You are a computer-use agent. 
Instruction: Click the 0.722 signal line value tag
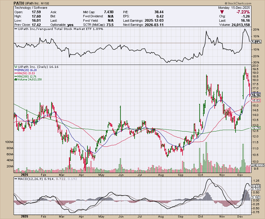tap(256, 189)
